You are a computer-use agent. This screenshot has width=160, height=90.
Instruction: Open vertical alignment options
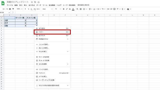[x=95, y=9]
